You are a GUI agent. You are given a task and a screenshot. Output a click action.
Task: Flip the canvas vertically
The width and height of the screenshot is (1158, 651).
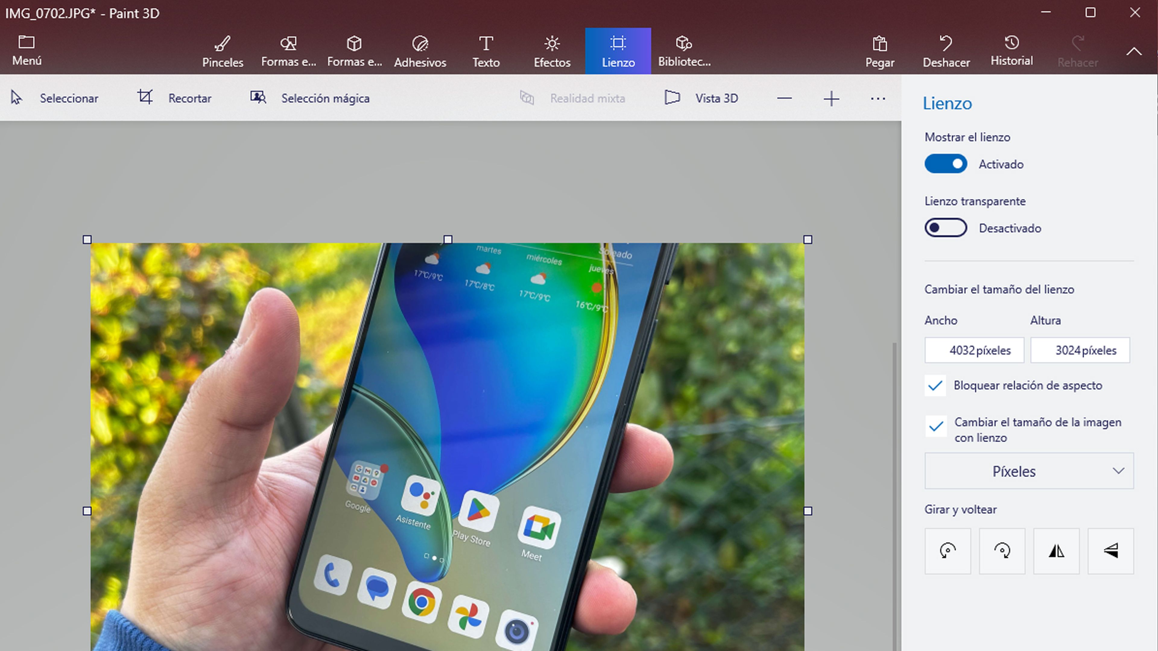(x=1110, y=551)
